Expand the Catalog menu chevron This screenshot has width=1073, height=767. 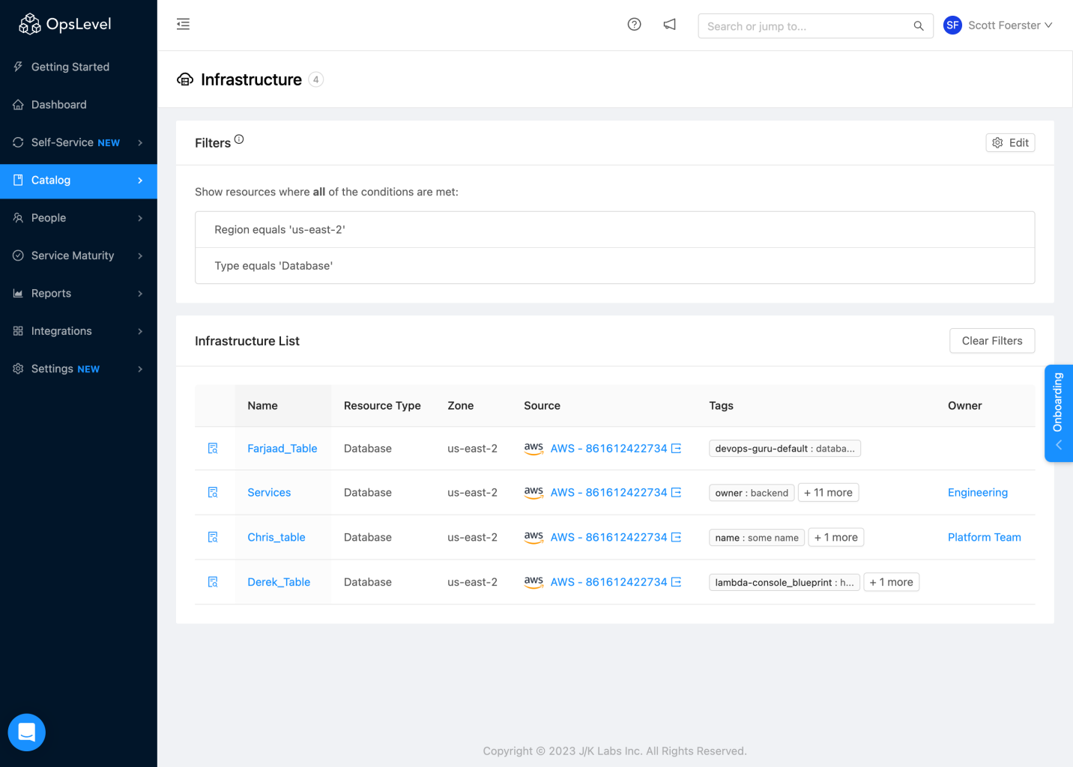click(140, 181)
